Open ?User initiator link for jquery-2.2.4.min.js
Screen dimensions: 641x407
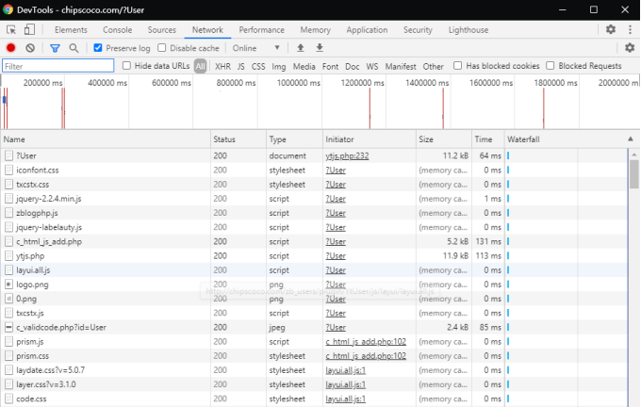click(x=336, y=199)
